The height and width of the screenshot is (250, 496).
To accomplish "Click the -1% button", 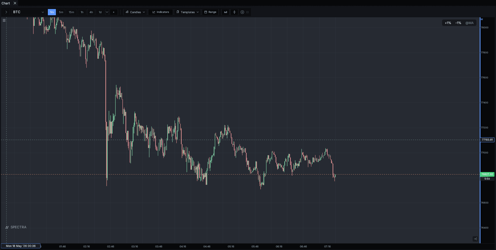I will 458,23.
